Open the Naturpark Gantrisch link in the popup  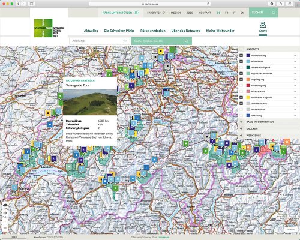pos(80,80)
